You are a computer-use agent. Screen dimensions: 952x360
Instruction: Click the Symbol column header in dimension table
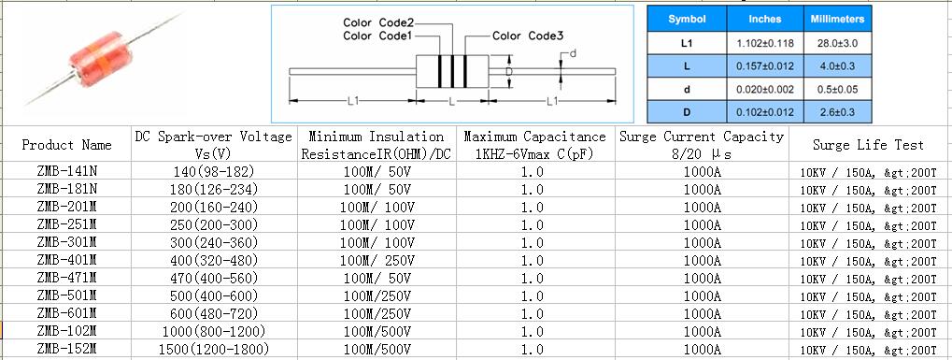687,19
